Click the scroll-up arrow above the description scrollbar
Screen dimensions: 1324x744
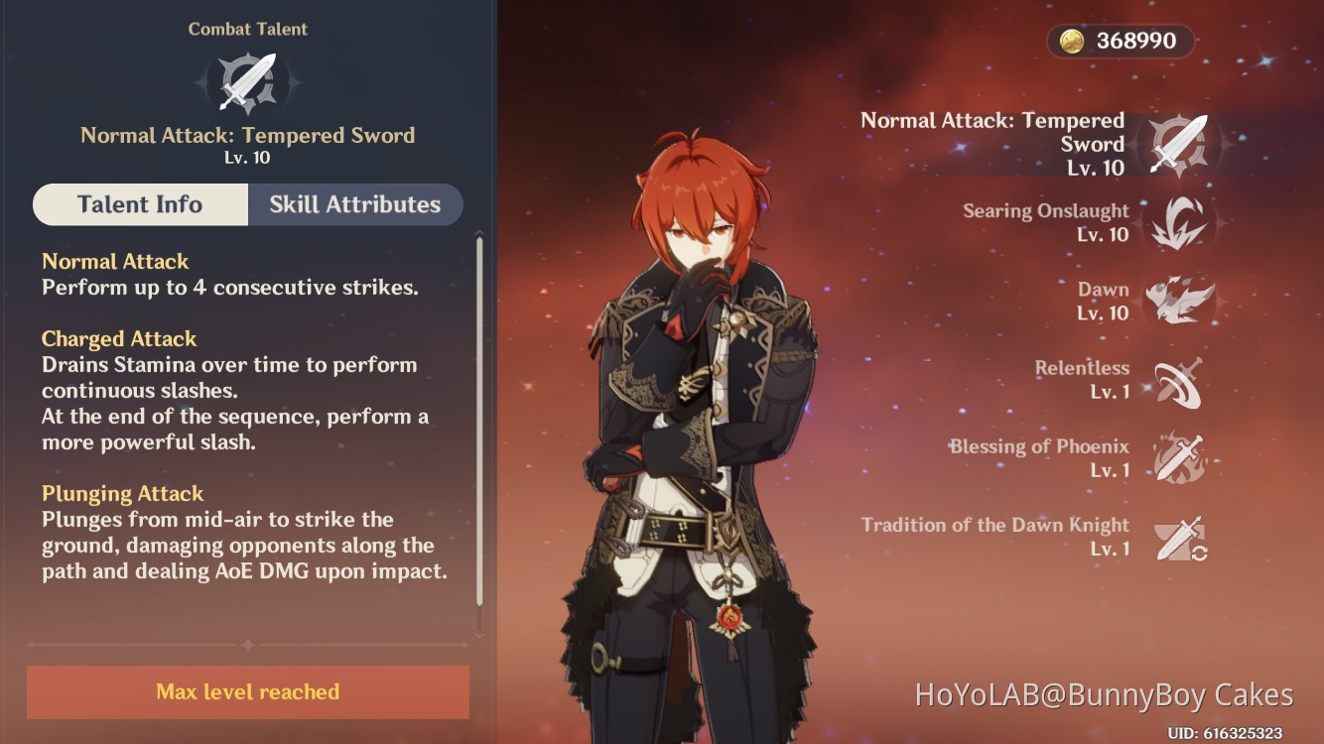pyautogui.click(x=480, y=233)
